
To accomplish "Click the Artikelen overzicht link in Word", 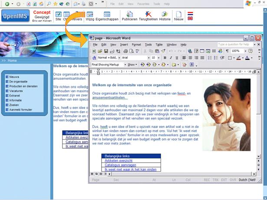I will click(x=119, y=161).
